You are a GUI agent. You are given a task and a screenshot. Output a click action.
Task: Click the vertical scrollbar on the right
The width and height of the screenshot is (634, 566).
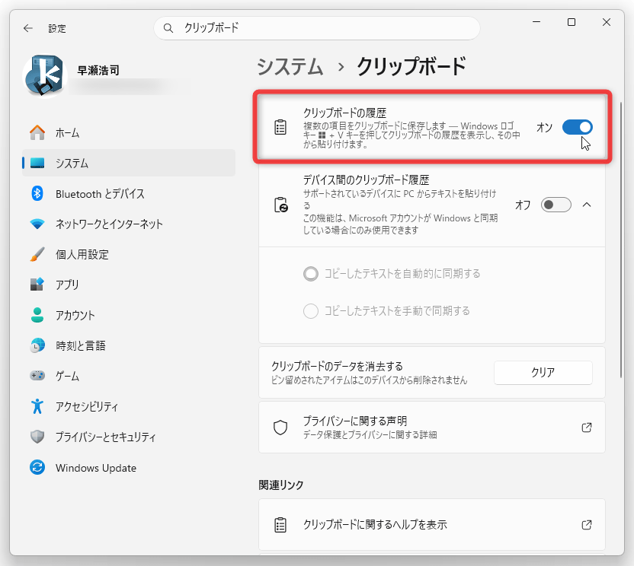click(x=621, y=240)
